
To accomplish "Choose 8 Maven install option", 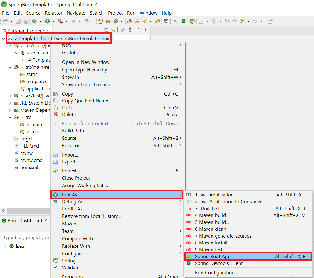I will tap(248, 243).
